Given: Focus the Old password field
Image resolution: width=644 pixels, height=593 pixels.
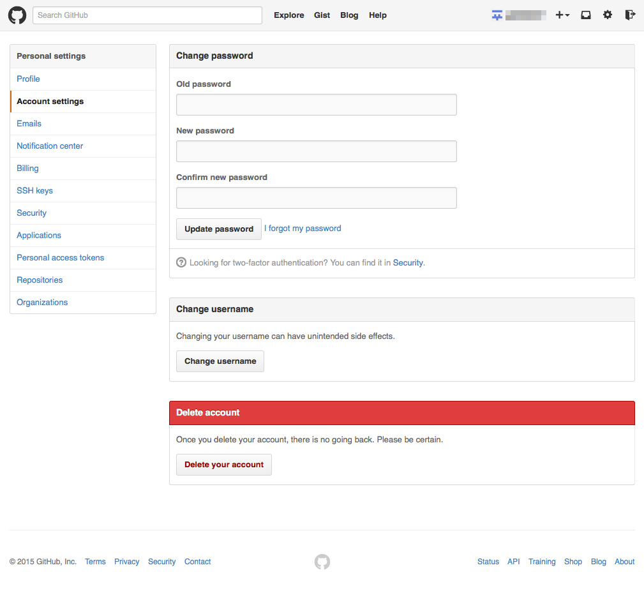Looking at the screenshot, I should [316, 105].
